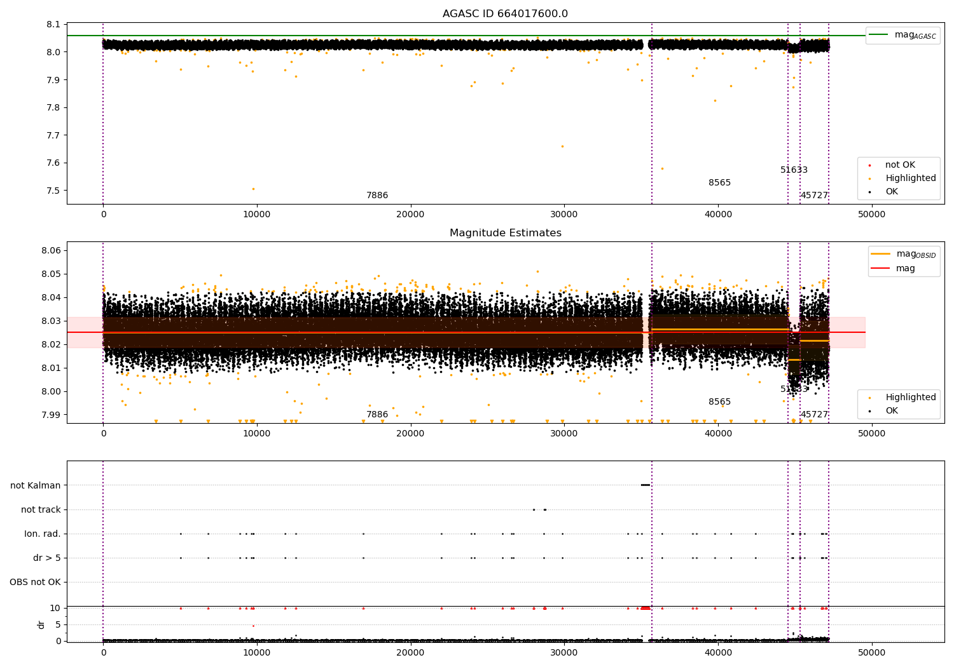
Task: Click the 'not Kalman' row label
Action: [36, 485]
